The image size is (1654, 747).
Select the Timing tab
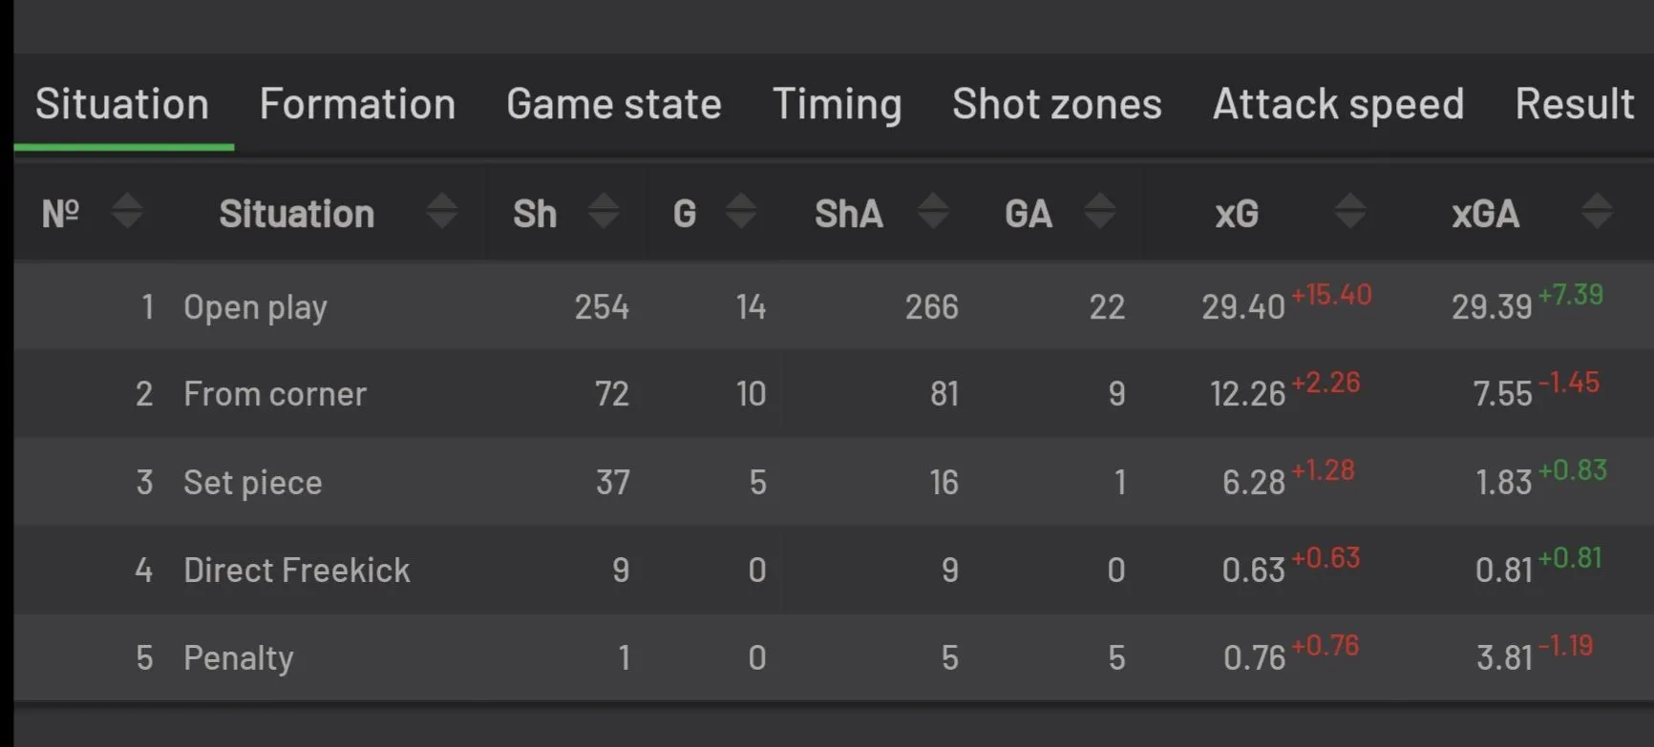coord(837,104)
